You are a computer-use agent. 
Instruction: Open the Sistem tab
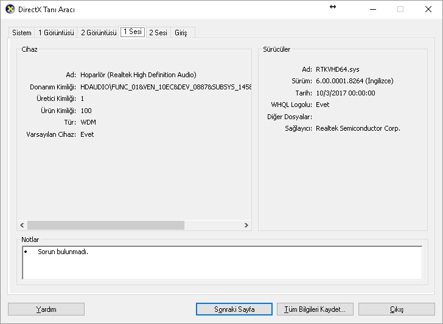click(x=22, y=33)
